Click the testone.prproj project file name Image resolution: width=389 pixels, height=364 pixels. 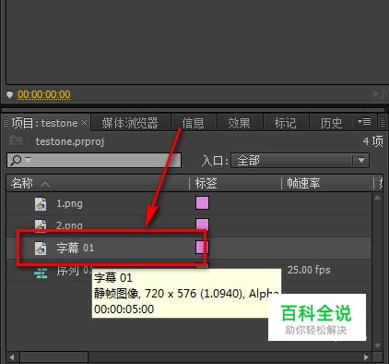70,141
